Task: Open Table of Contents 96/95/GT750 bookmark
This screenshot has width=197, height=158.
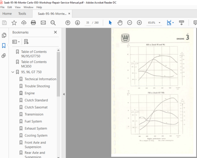Action: (x=34, y=54)
